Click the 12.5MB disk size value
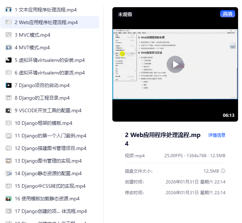 coord(211,171)
